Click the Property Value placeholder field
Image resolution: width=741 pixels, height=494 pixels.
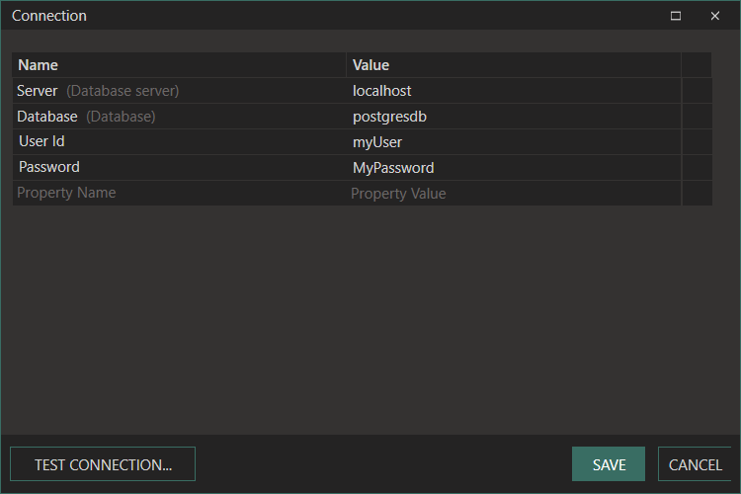pyautogui.click(x=514, y=193)
